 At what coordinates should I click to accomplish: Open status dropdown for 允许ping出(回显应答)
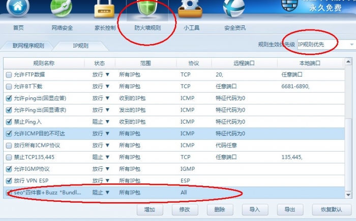click(107, 98)
